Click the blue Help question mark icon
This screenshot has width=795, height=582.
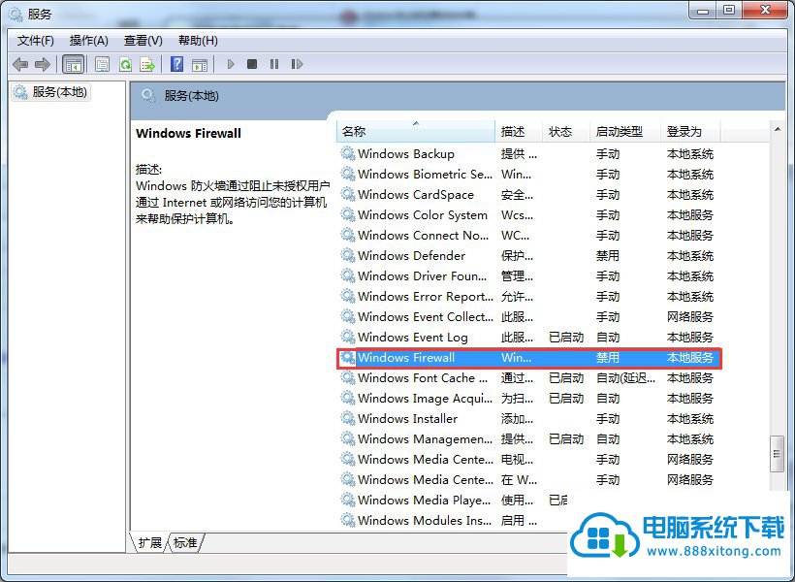point(177,64)
